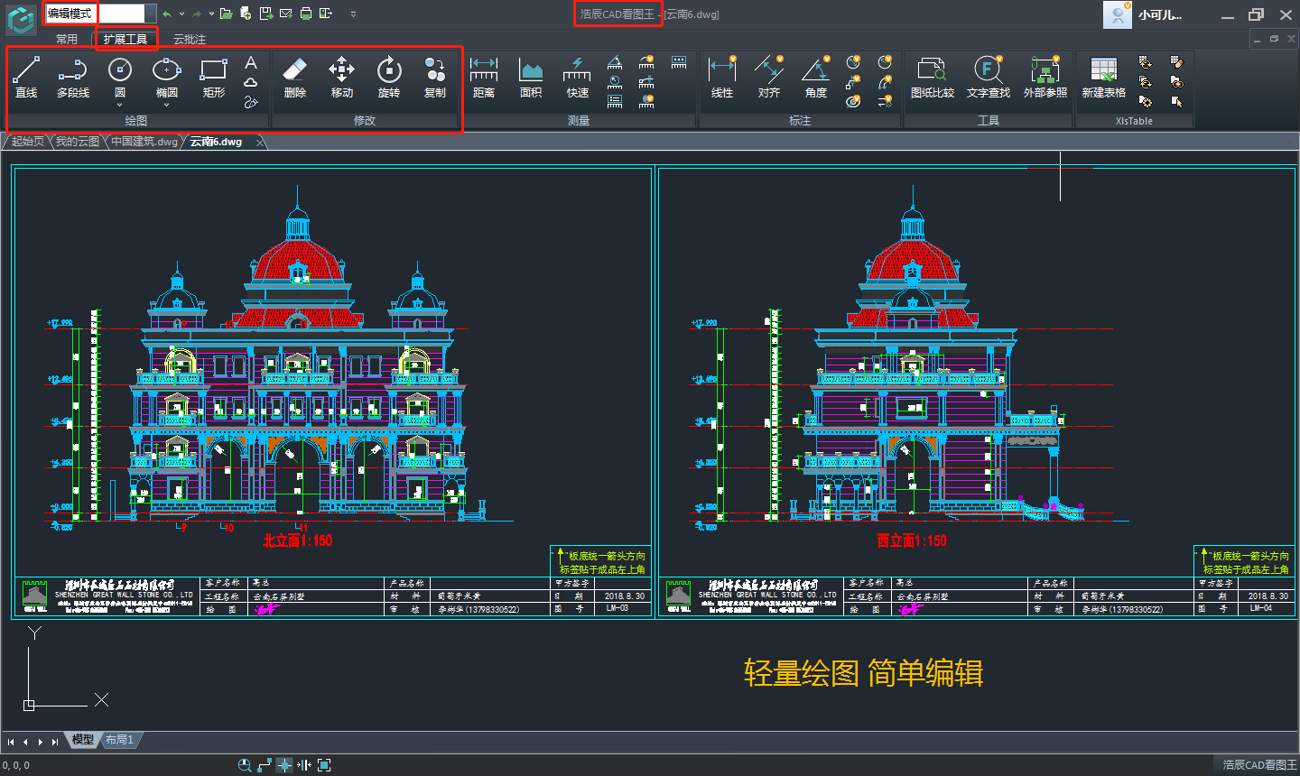This screenshot has width=1300, height=776.
Task: Switch to the 布局1 layout
Action: click(x=119, y=739)
